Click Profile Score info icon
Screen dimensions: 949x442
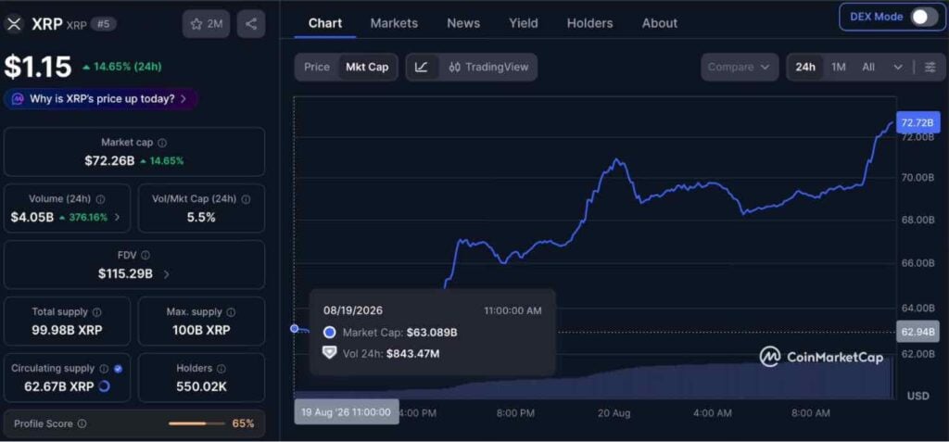point(82,423)
